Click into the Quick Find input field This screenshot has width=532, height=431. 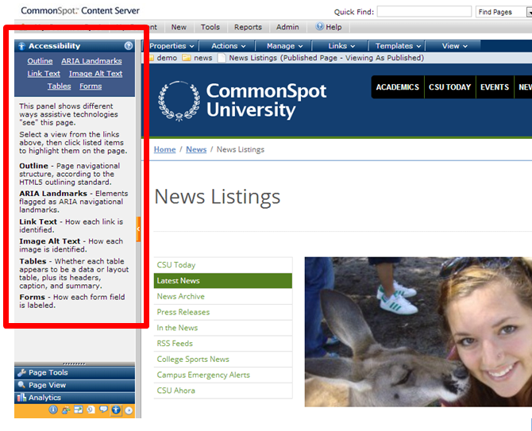[424, 12]
